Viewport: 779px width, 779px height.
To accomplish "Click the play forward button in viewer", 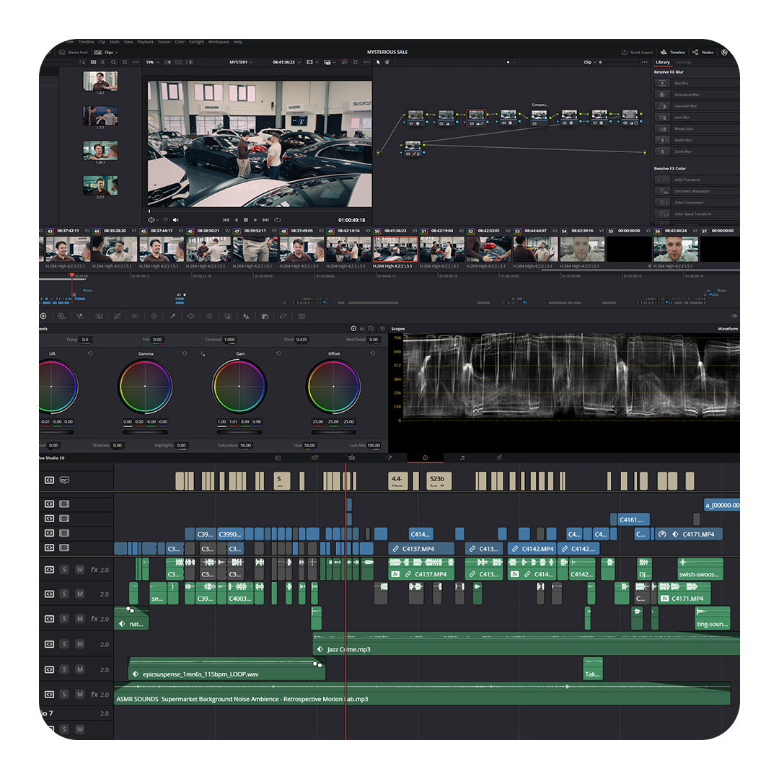I will [x=255, y=219].
